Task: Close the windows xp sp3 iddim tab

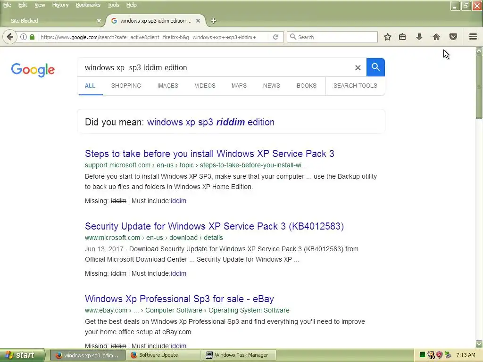Action: 198,21
